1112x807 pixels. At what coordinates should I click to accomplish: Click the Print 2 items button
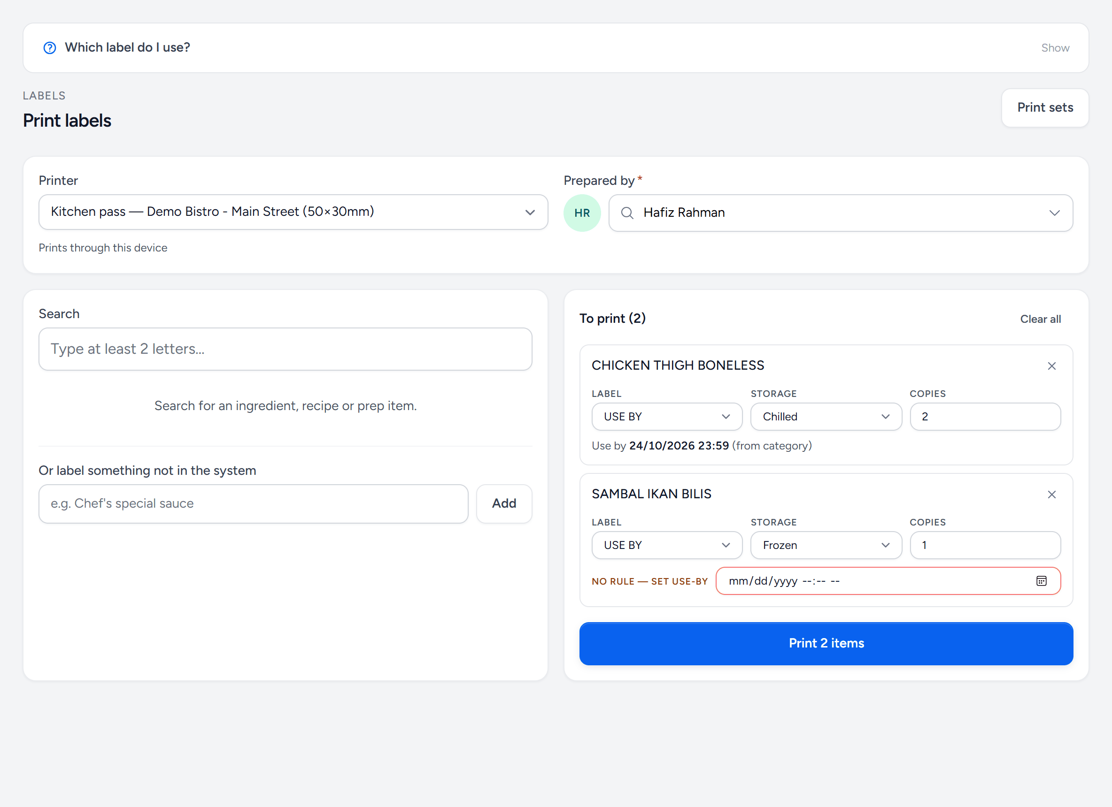click(x=826, y=643)
